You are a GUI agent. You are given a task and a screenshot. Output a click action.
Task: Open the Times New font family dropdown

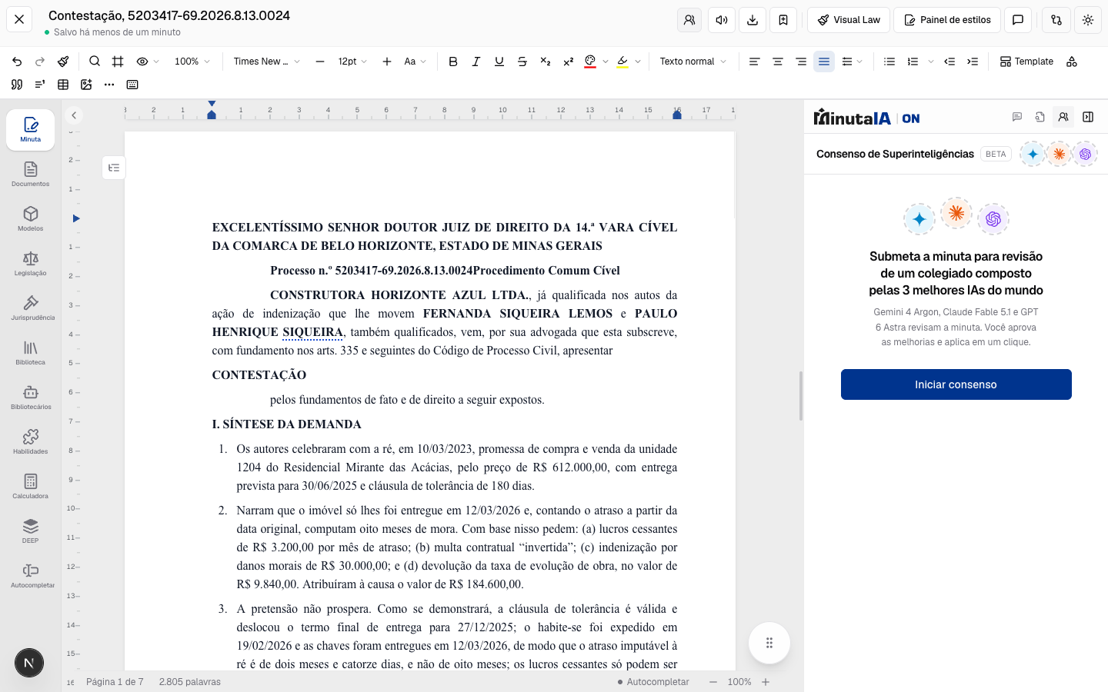pos(266,62)
